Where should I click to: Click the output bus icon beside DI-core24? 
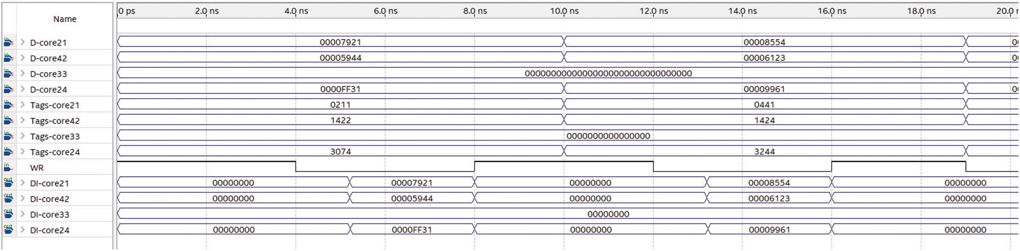[x=8, y=230]
